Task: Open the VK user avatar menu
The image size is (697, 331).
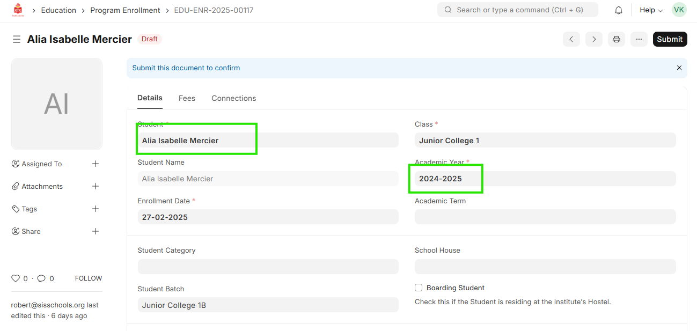Action: [x=679, y=10]
